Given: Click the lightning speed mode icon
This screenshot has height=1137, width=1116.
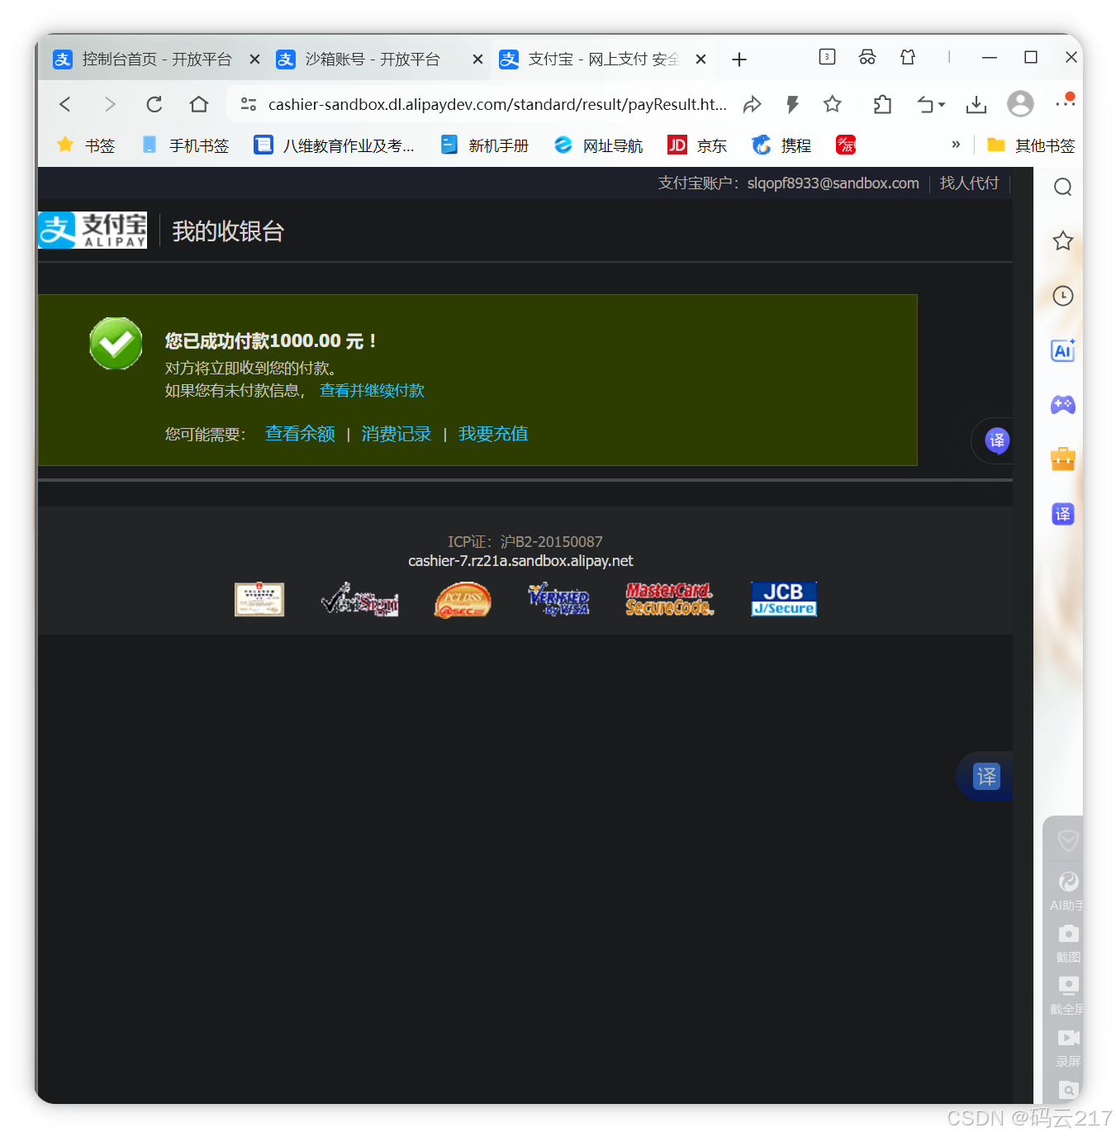Looking at the screenshot, I should coord(792,104).
